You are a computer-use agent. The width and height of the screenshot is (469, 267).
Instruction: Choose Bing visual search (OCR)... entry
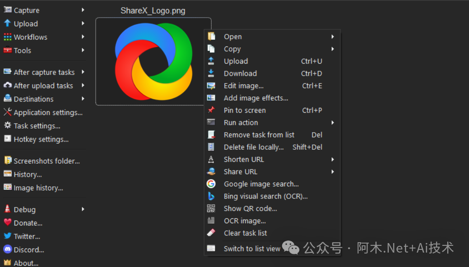(x=272, y=196)
